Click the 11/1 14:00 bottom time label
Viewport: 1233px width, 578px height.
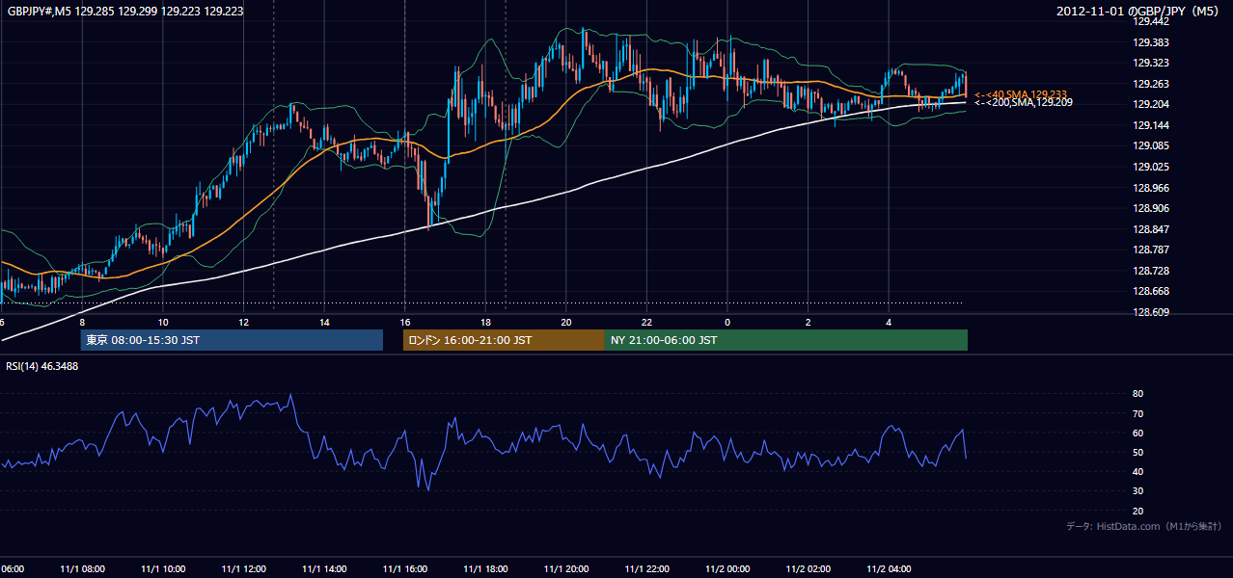(323, 569)
